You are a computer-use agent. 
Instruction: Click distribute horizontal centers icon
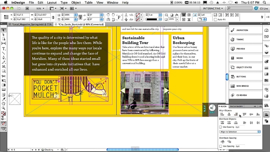coord(251,123)
